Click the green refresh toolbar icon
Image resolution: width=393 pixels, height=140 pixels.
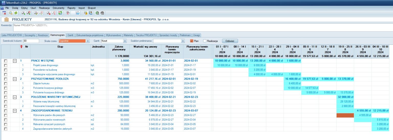tap(16, 13)
